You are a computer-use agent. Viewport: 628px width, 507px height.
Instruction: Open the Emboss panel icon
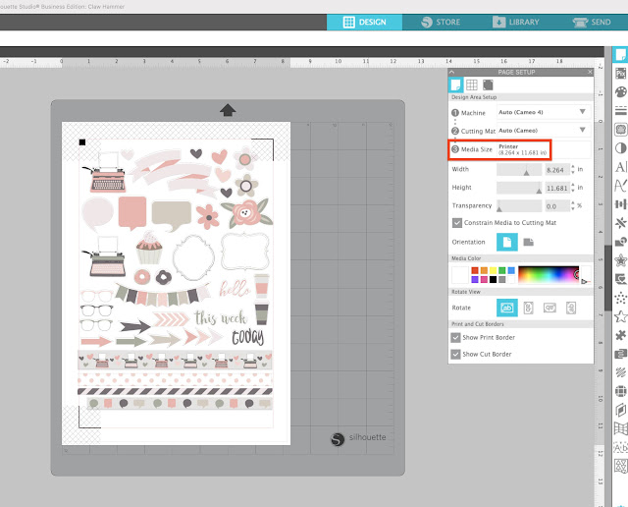(x=620, y=279)
